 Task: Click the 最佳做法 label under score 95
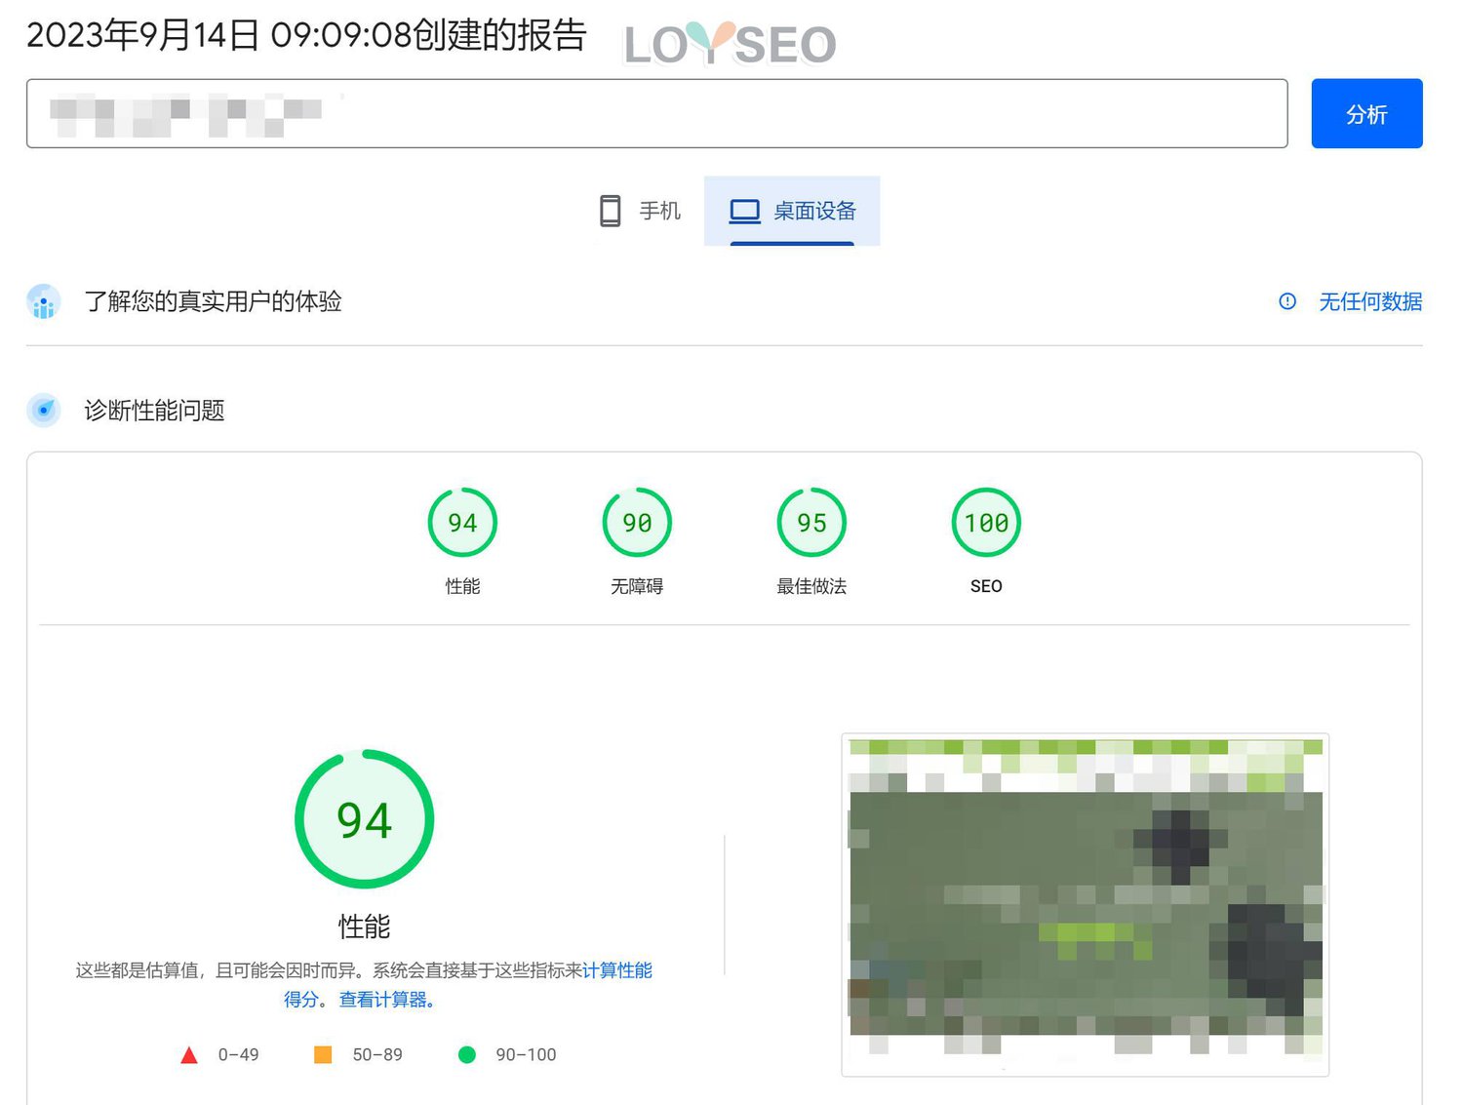point(811,586)
